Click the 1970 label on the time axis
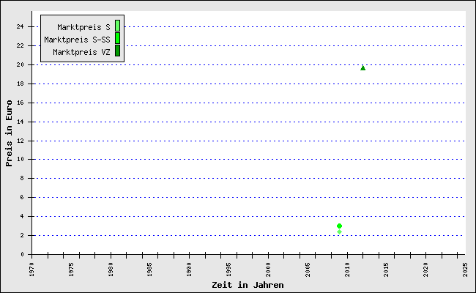 32,268
